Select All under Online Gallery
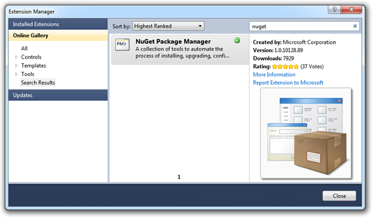 (24, 49)
